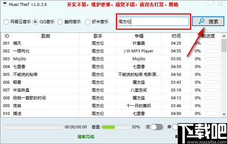
Task: Click duration 05:19 for 半岛铁盒
Action: coord(176,90)
